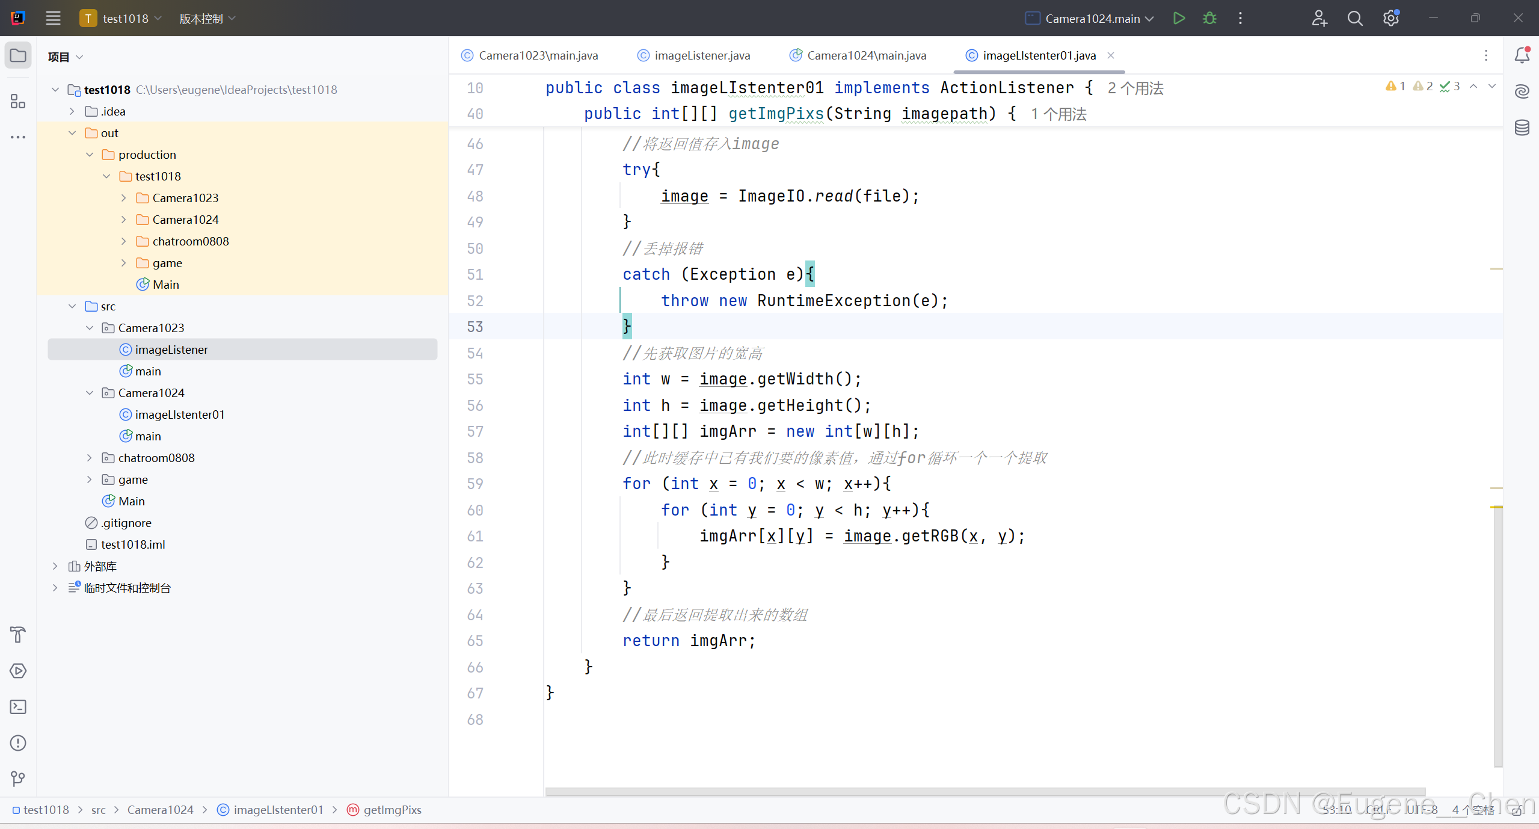This screenshot has height=829, width=1539.
Task: Open the Build hammer tool window
Action: click(18, 635)
